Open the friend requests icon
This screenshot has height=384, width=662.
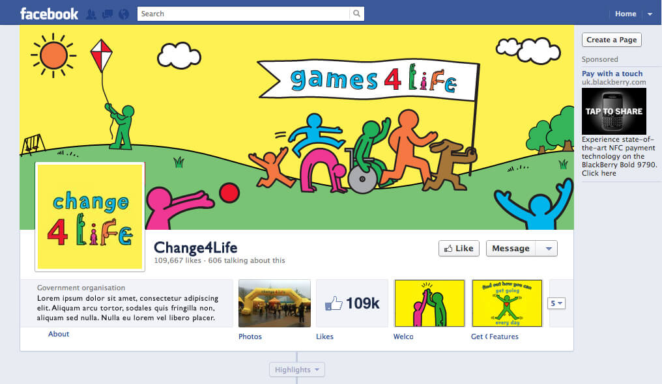[x=91, y=14]
